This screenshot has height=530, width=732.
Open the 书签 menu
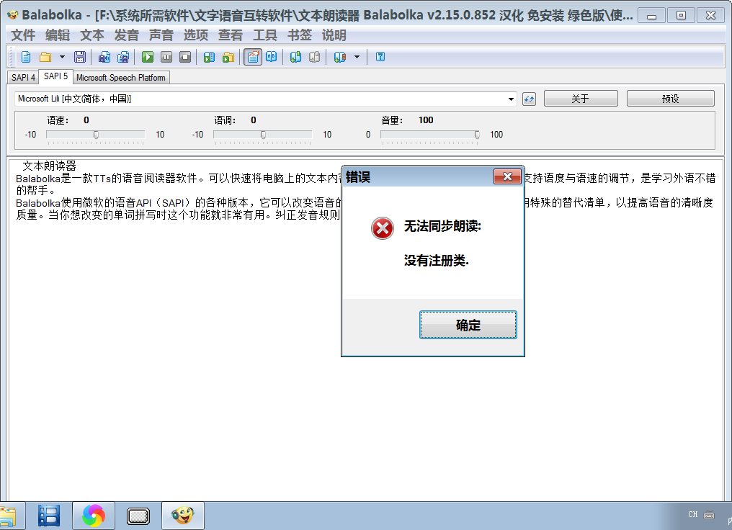(x=299, y=35)
